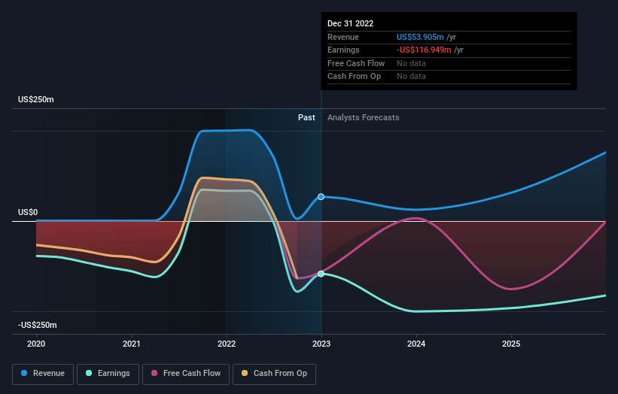Click the Dec 31 2022 tooltip date
Viewport: 618px width, 394px height.
350,23
